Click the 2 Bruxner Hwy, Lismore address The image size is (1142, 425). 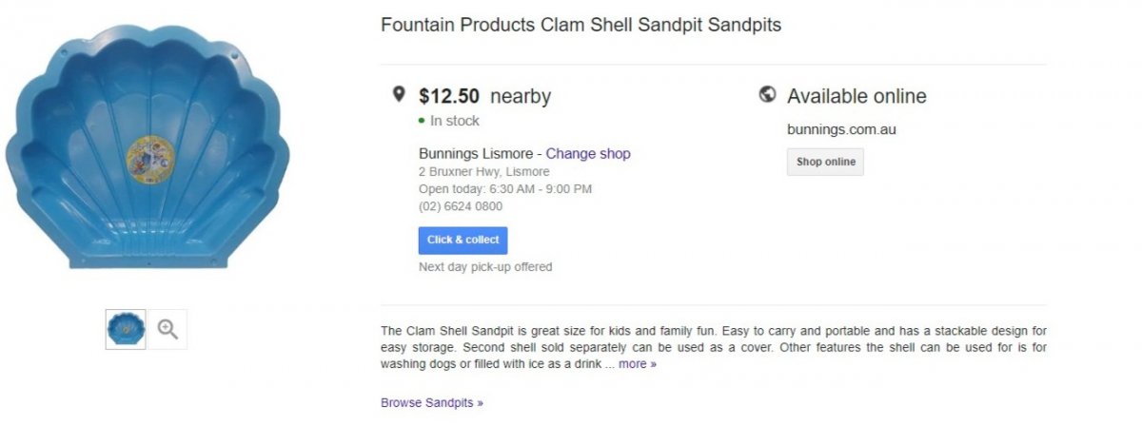(x=483, y=172)
